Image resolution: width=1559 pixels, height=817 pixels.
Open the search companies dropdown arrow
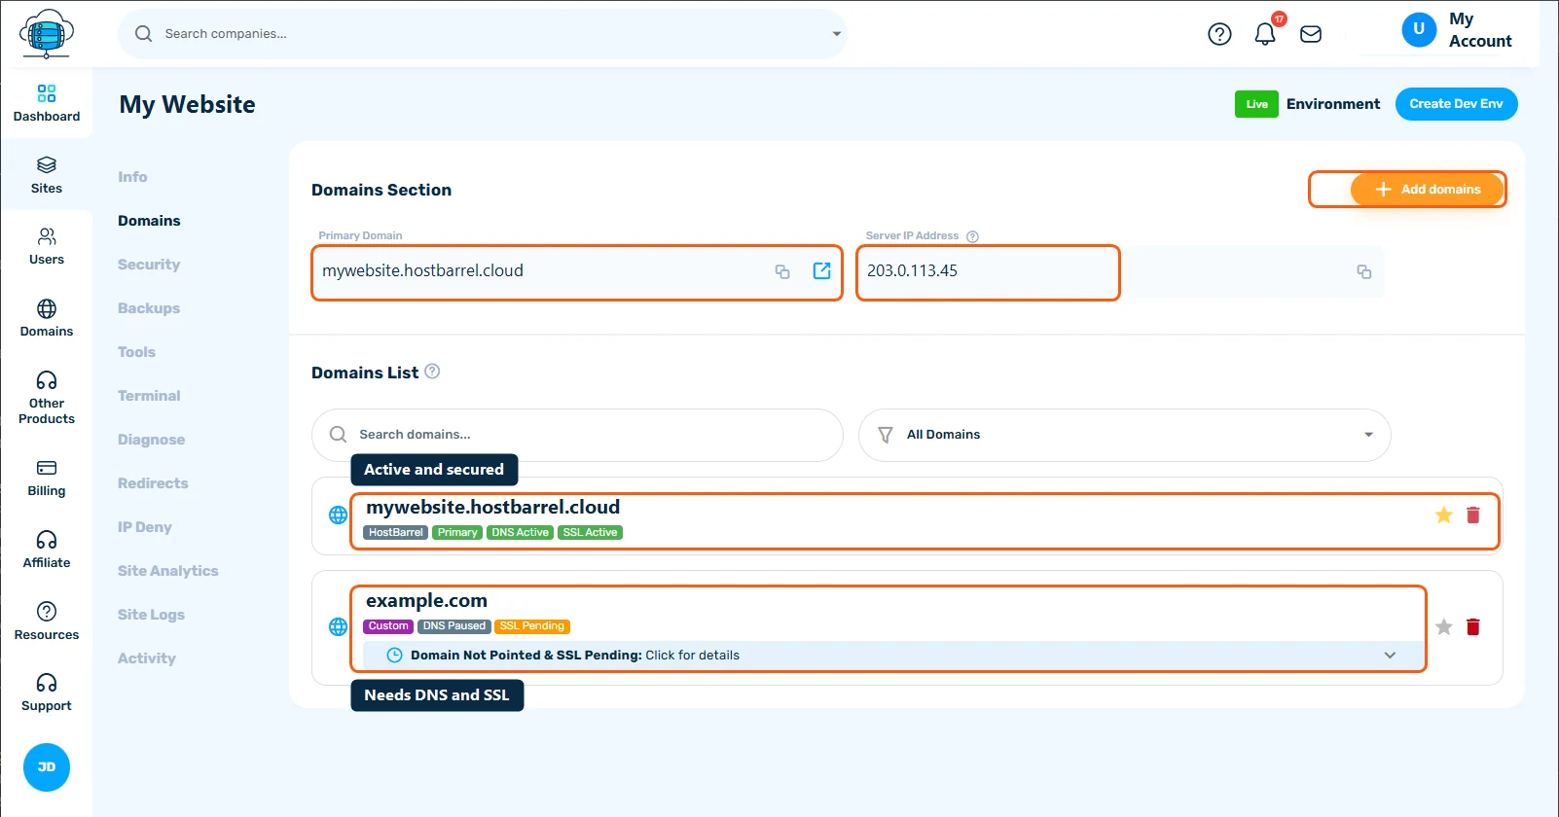(836, 34)
